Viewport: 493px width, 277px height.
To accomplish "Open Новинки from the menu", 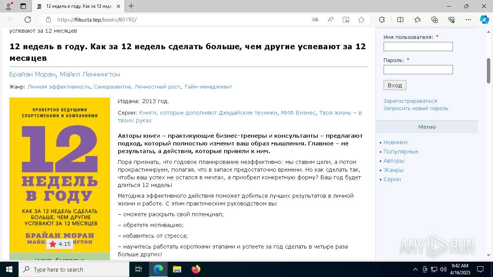I will click(395, 142).
